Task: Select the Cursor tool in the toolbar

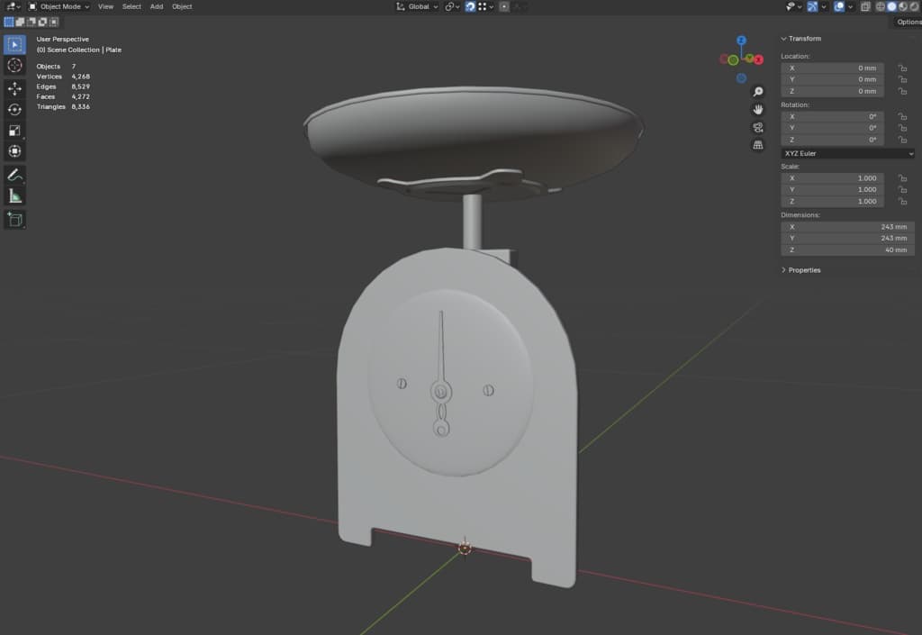Action: (15, 66)
